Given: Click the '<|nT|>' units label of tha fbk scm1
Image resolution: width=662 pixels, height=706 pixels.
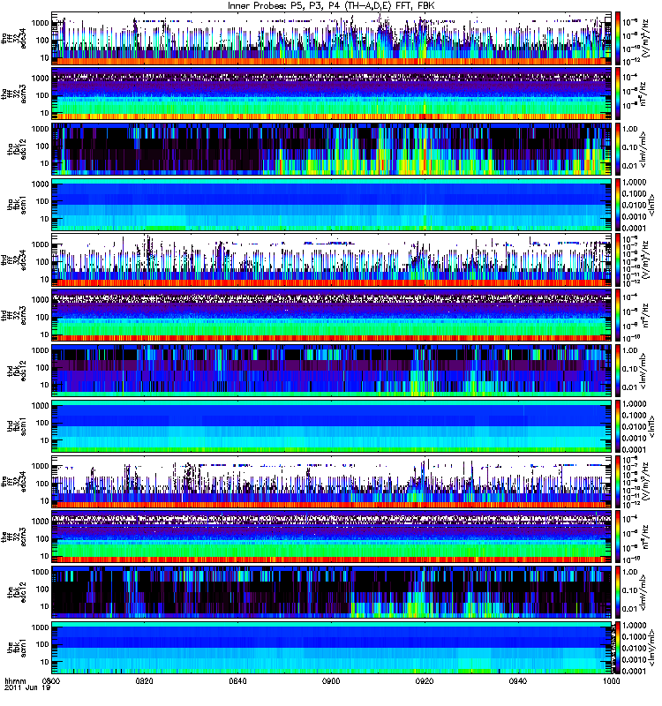Looking at the screenshot, I should tap(651, 205).
